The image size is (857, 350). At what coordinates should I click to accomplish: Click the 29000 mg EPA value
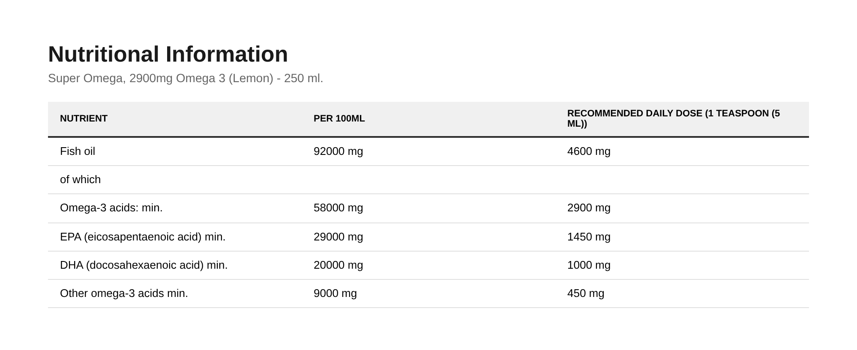point(339,237)
